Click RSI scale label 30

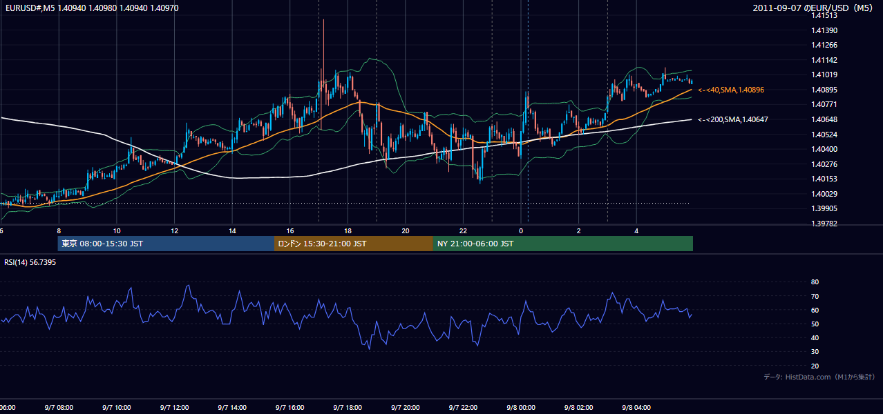click(815, 352)
